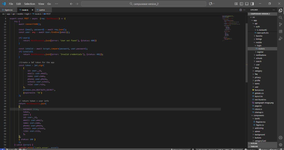Open not-found.tsx in Explorer
The image size is (284, 150).
(x=262, y=99)
